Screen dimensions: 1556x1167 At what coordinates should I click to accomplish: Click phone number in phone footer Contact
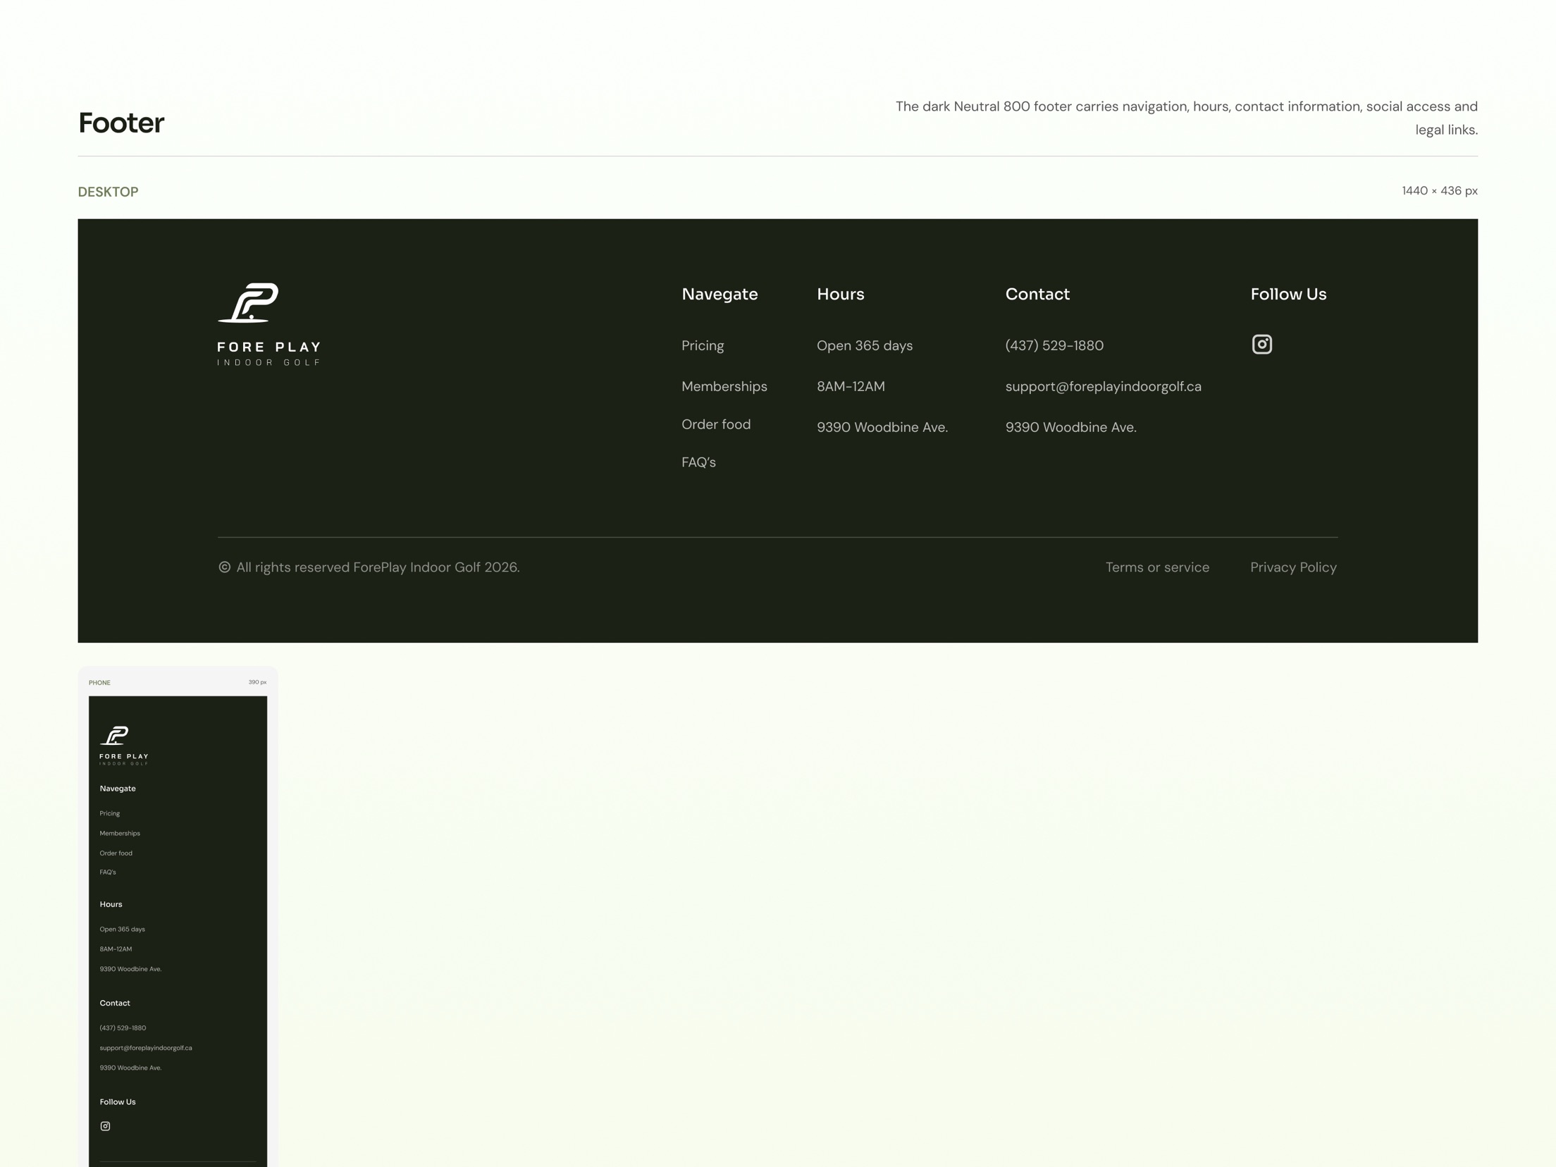pos(123,1028)
